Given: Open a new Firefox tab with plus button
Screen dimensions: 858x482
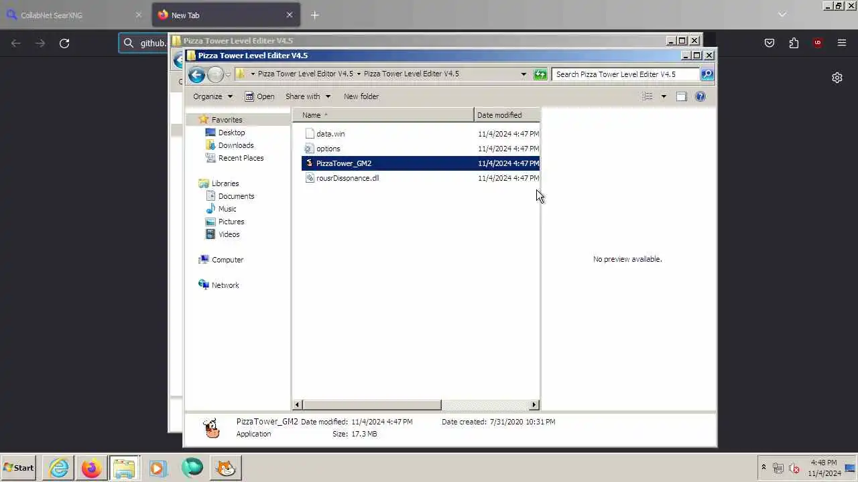Looking at the screenshot, I should 315,15.
